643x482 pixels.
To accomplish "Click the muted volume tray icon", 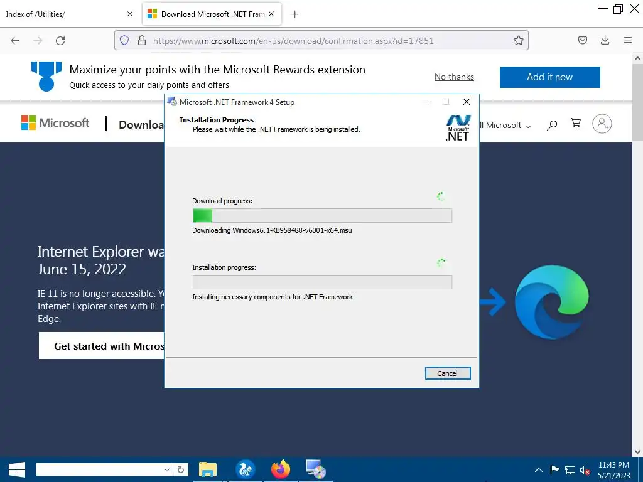I will [585, 471].
